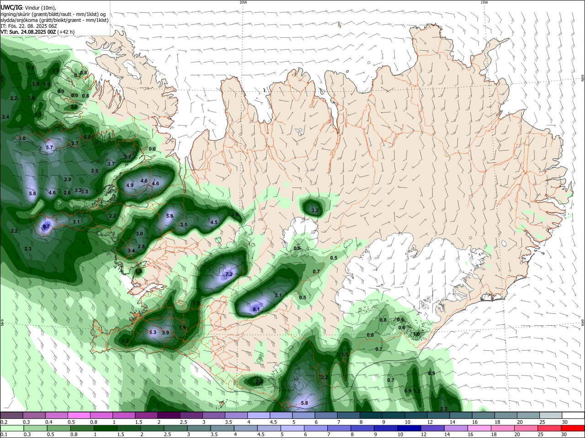Click the 7.2 precipitation maximum label
585x438 pixels.
coord(229,274)
